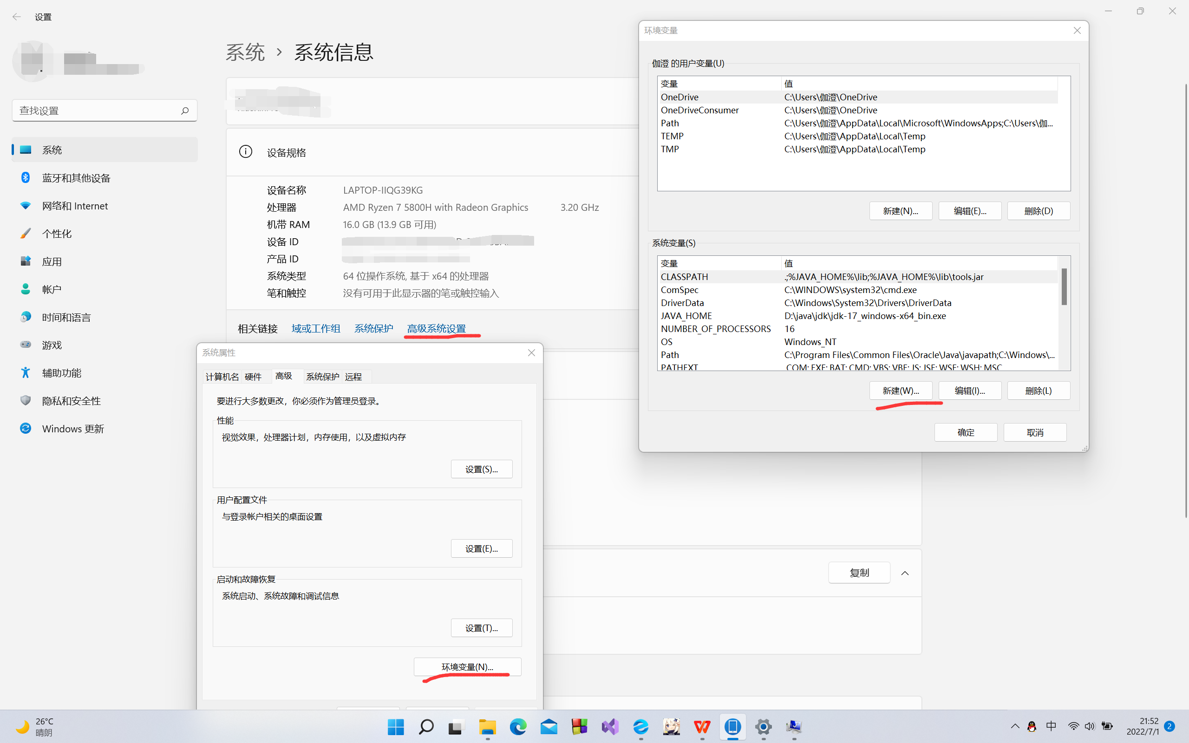Open Accounts settings in sidebar
The height and width of the screenshot is (743, 1189).
(x=52, y=289)
